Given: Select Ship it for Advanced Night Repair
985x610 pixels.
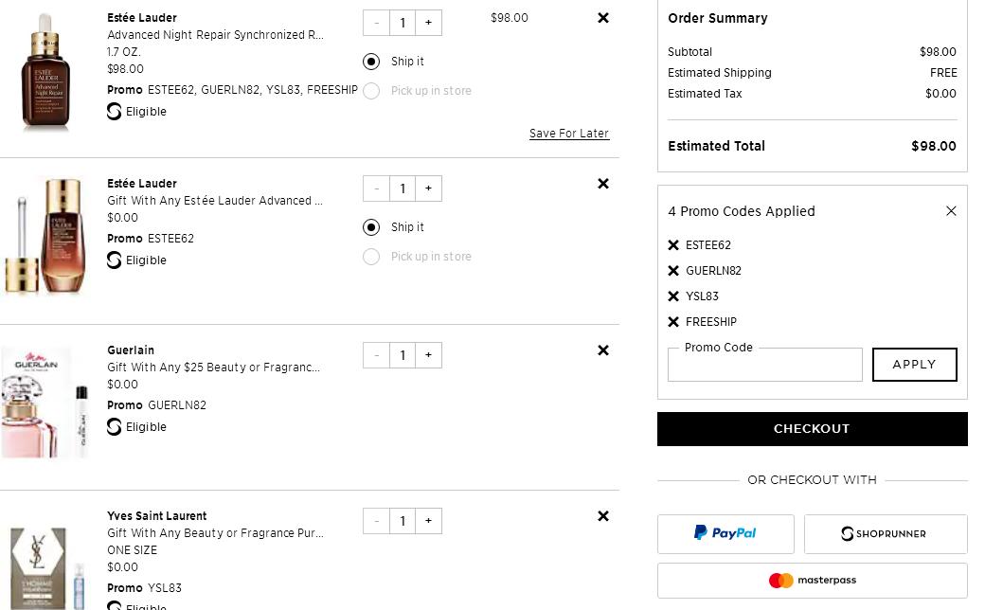Looking at the screenshot, I should pyautogui.click(x=371, y=61).
